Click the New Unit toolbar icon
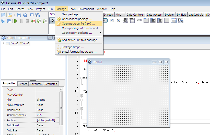210x135 pixels. click(3, 15)
